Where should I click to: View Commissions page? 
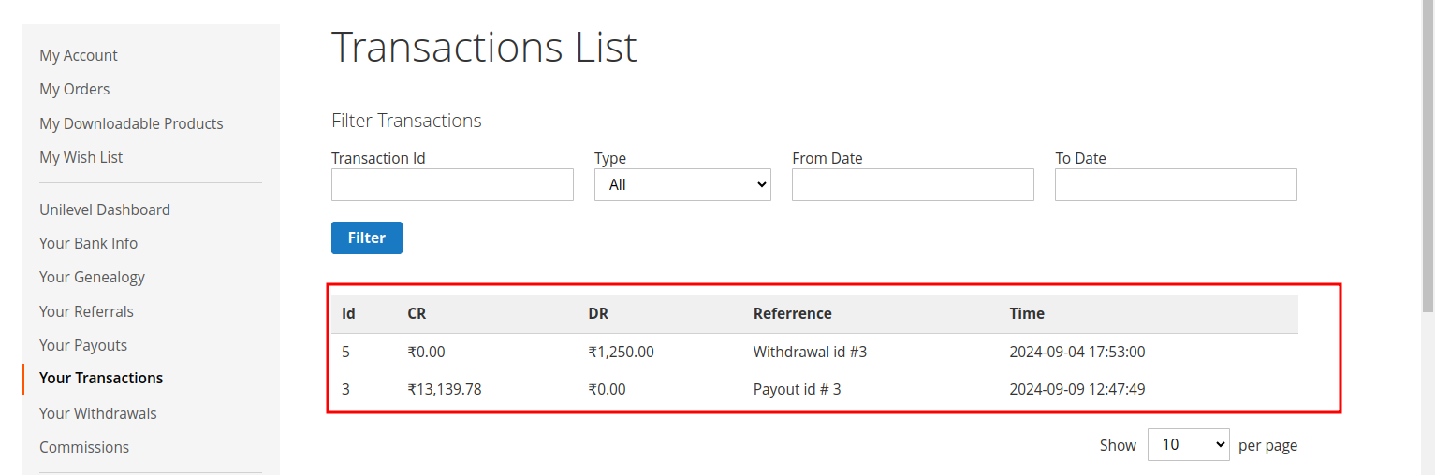coord(84,447)
